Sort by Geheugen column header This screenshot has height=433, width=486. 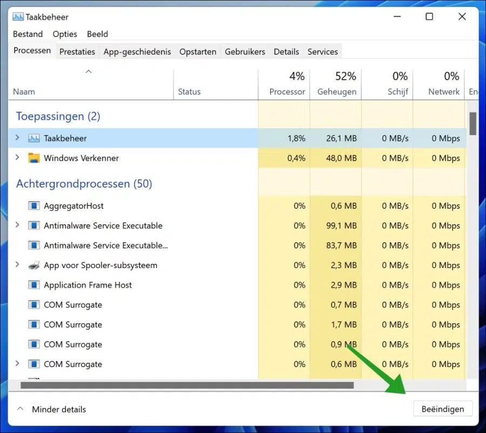(x=336, y=84)
